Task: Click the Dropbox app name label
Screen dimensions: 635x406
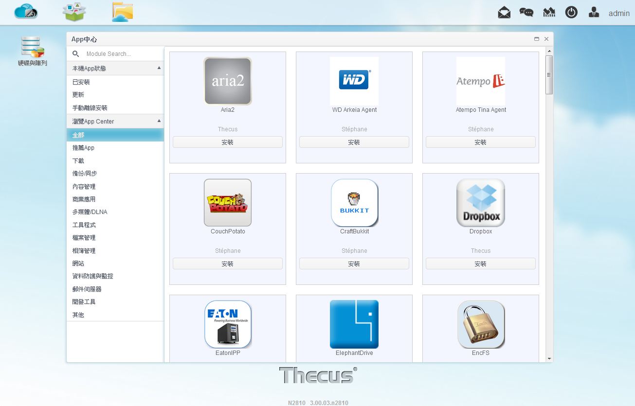Action: click(x=481, y=231)
